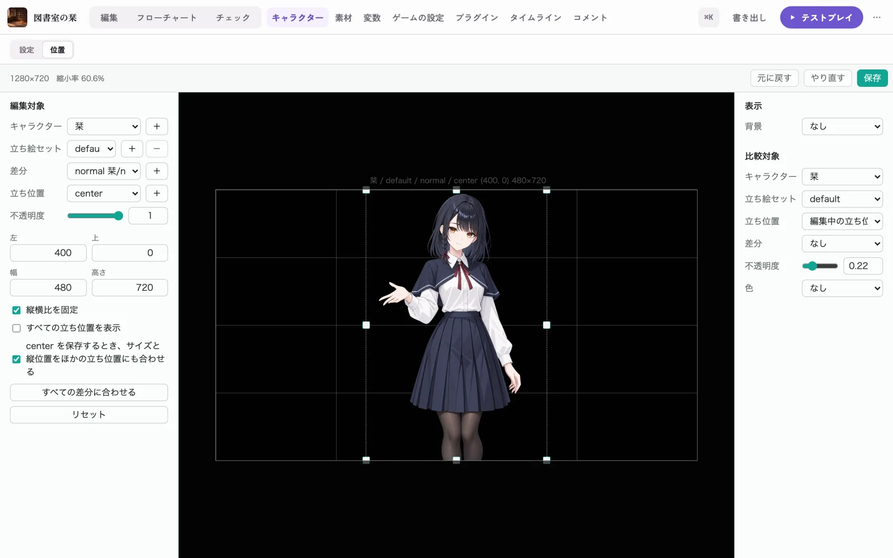The height and width of the screenshot is (558, 893).
Task: Open the タイムライン menu
Action: pyautogui.click(x=536, y=18)
